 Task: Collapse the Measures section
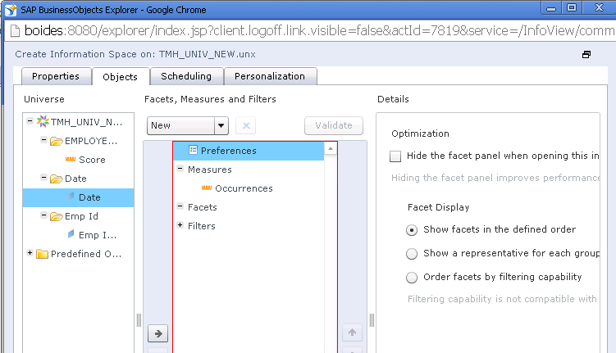point(180,168)
